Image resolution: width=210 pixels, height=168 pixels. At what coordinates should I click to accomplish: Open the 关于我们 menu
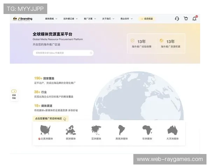(x=108, y=19)
